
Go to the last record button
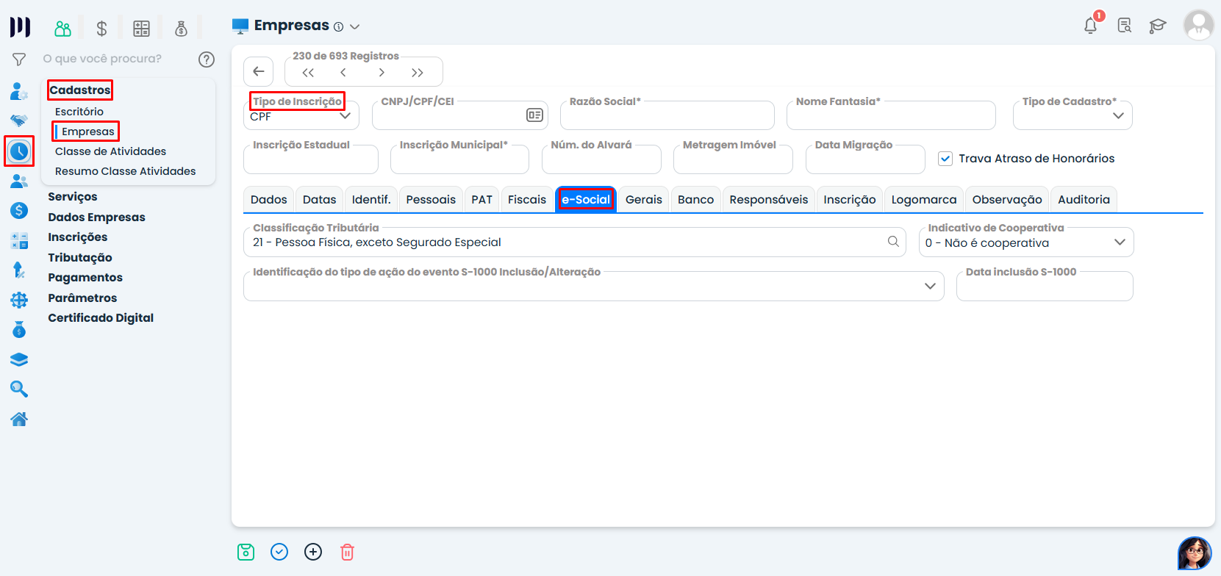(418, 72)
